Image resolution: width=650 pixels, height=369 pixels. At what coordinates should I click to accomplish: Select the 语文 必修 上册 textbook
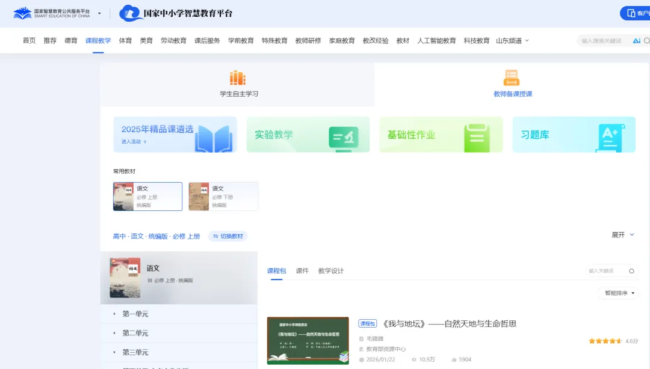pos(147,197)
